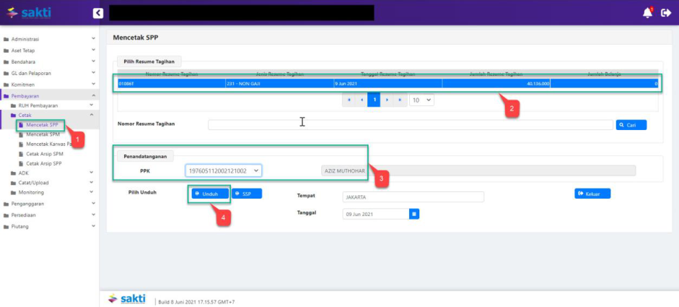The width and height of the screenshot is (679, 307).
Task: Select the highlighted 231 - NON GAJI row
Action: [x=387, y=84]
